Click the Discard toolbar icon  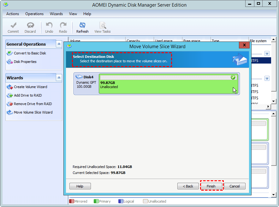pos(30,25)
